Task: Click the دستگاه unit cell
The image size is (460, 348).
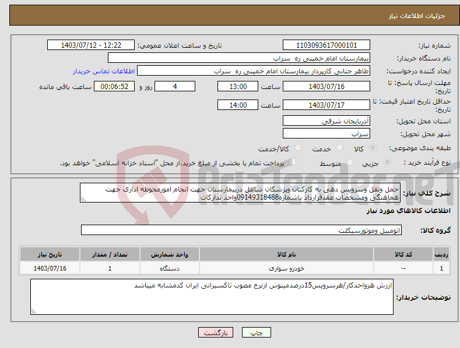Action: pyautogui.click(x=170, y=268)
